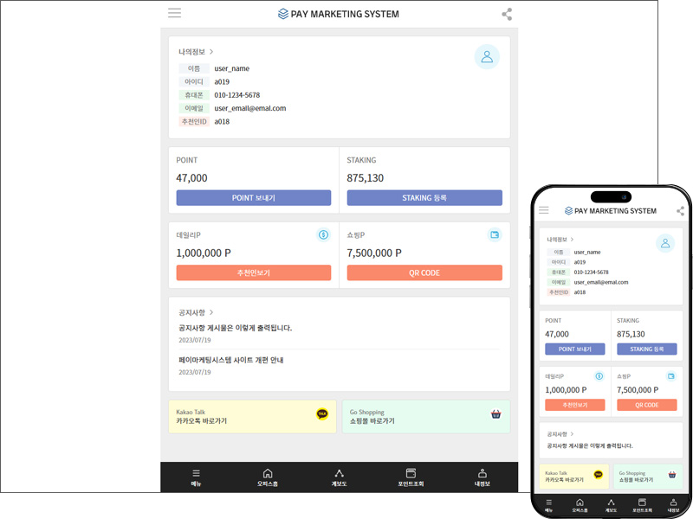Click the user profile avatar icon

[x=487, y=56]
